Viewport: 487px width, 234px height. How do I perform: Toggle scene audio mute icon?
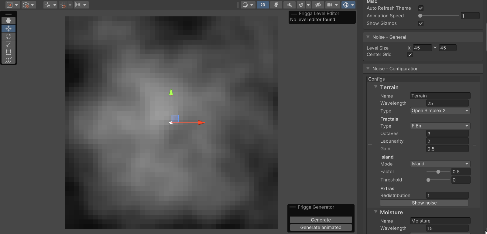(x=289, y=5)
